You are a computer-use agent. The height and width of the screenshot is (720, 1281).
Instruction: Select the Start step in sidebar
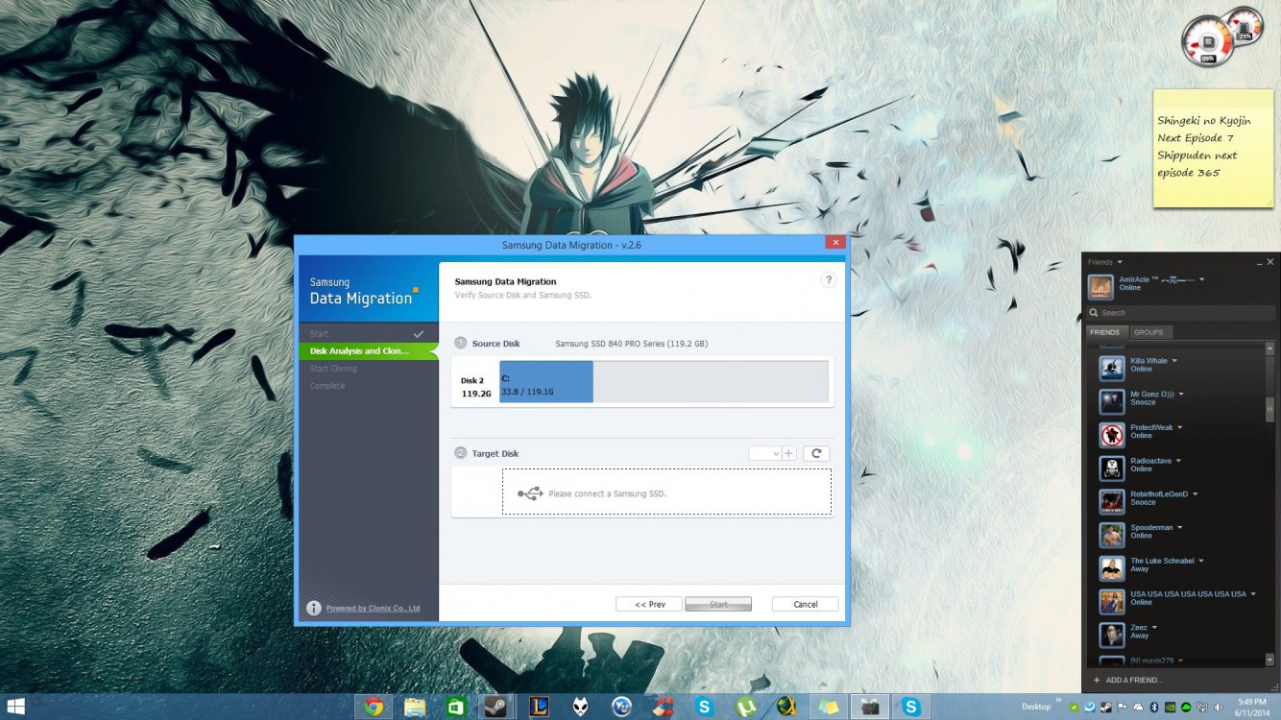click(369, 333)
